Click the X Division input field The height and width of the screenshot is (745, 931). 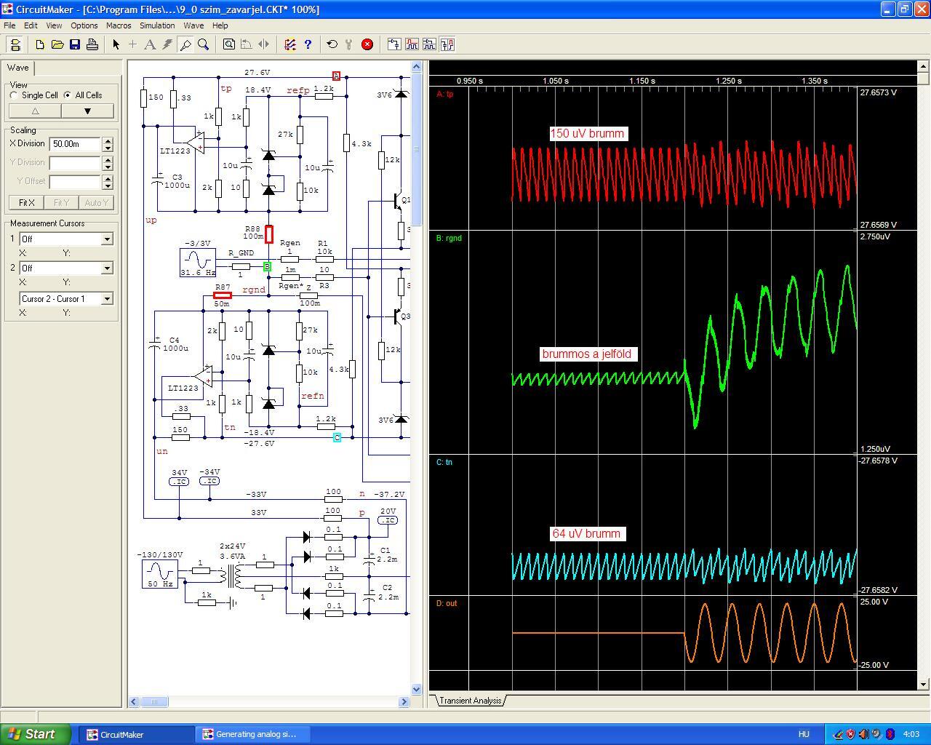click(x=75, y=144)
